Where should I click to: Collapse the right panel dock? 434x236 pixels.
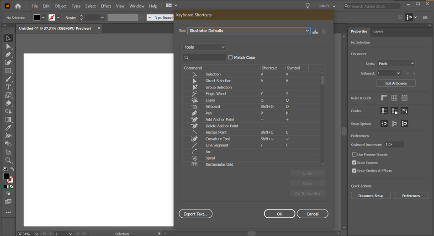point(429,25)
